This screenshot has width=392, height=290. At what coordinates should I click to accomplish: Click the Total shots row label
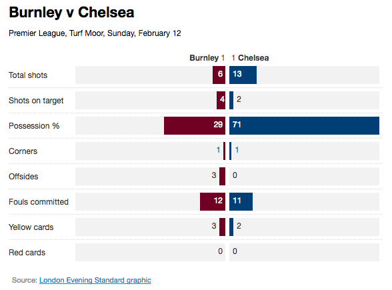(x=28, y=75)
